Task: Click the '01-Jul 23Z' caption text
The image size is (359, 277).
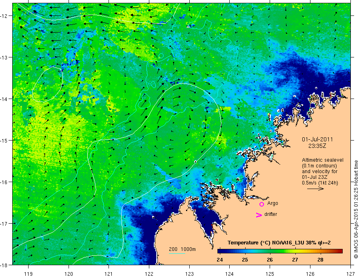Action: coord(315,177)
